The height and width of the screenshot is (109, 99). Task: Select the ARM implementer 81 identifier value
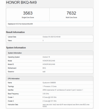pos(63,90)
